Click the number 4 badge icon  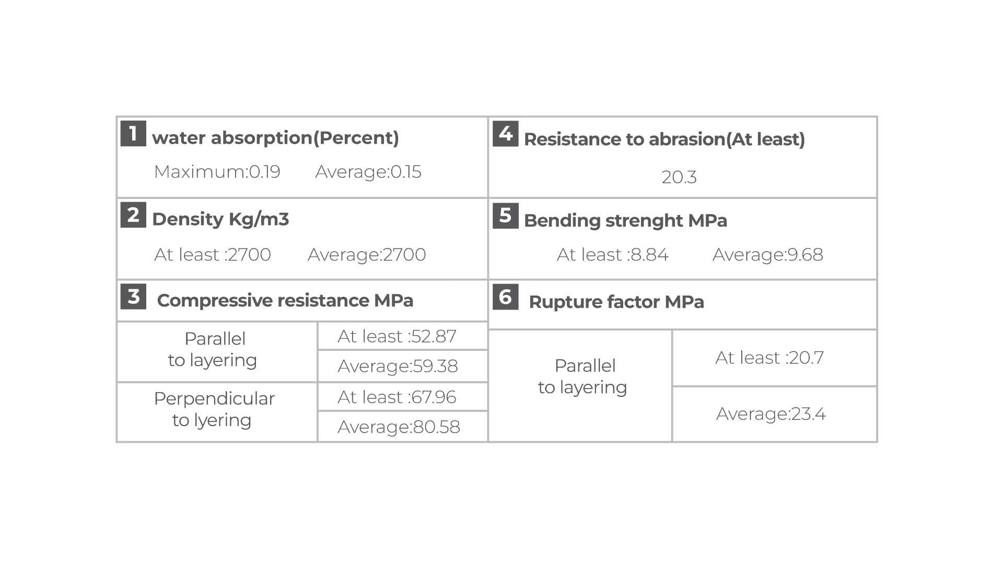(x=505, y=133)
